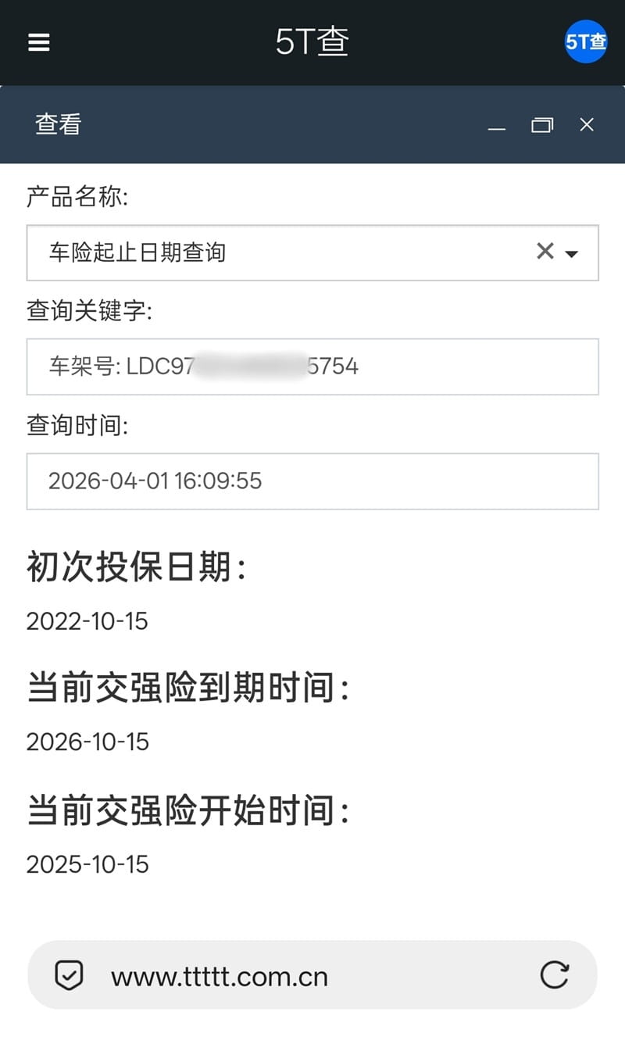
Task: Click the 查询时间 field
Action: coord(312,481)
